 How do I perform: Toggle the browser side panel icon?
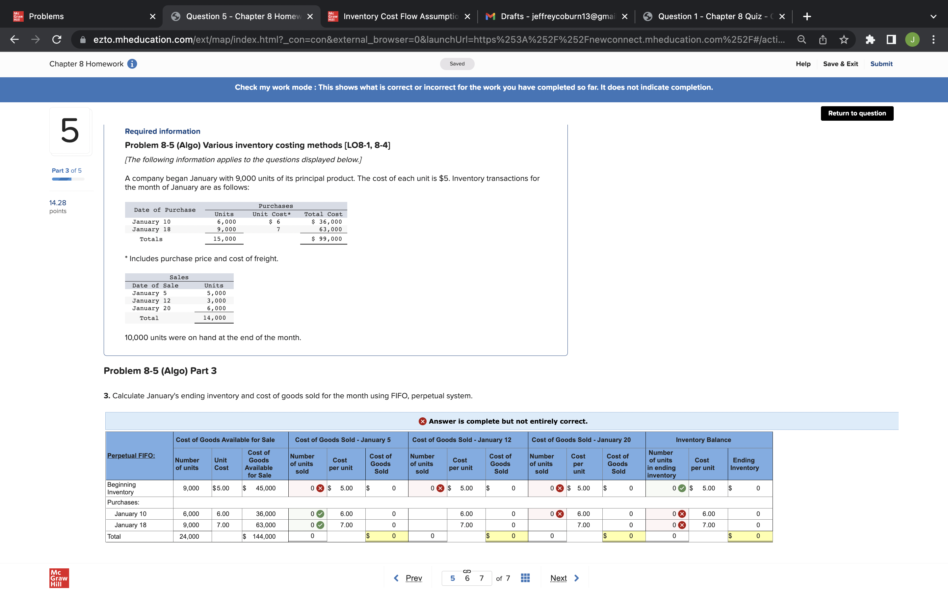point(891,39)
